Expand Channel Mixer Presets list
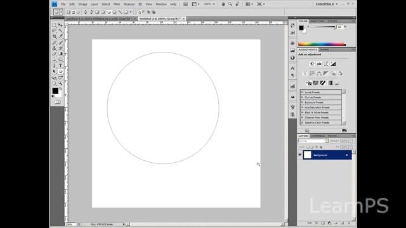This screenshot has height=228, width=406. click(302, 117)
